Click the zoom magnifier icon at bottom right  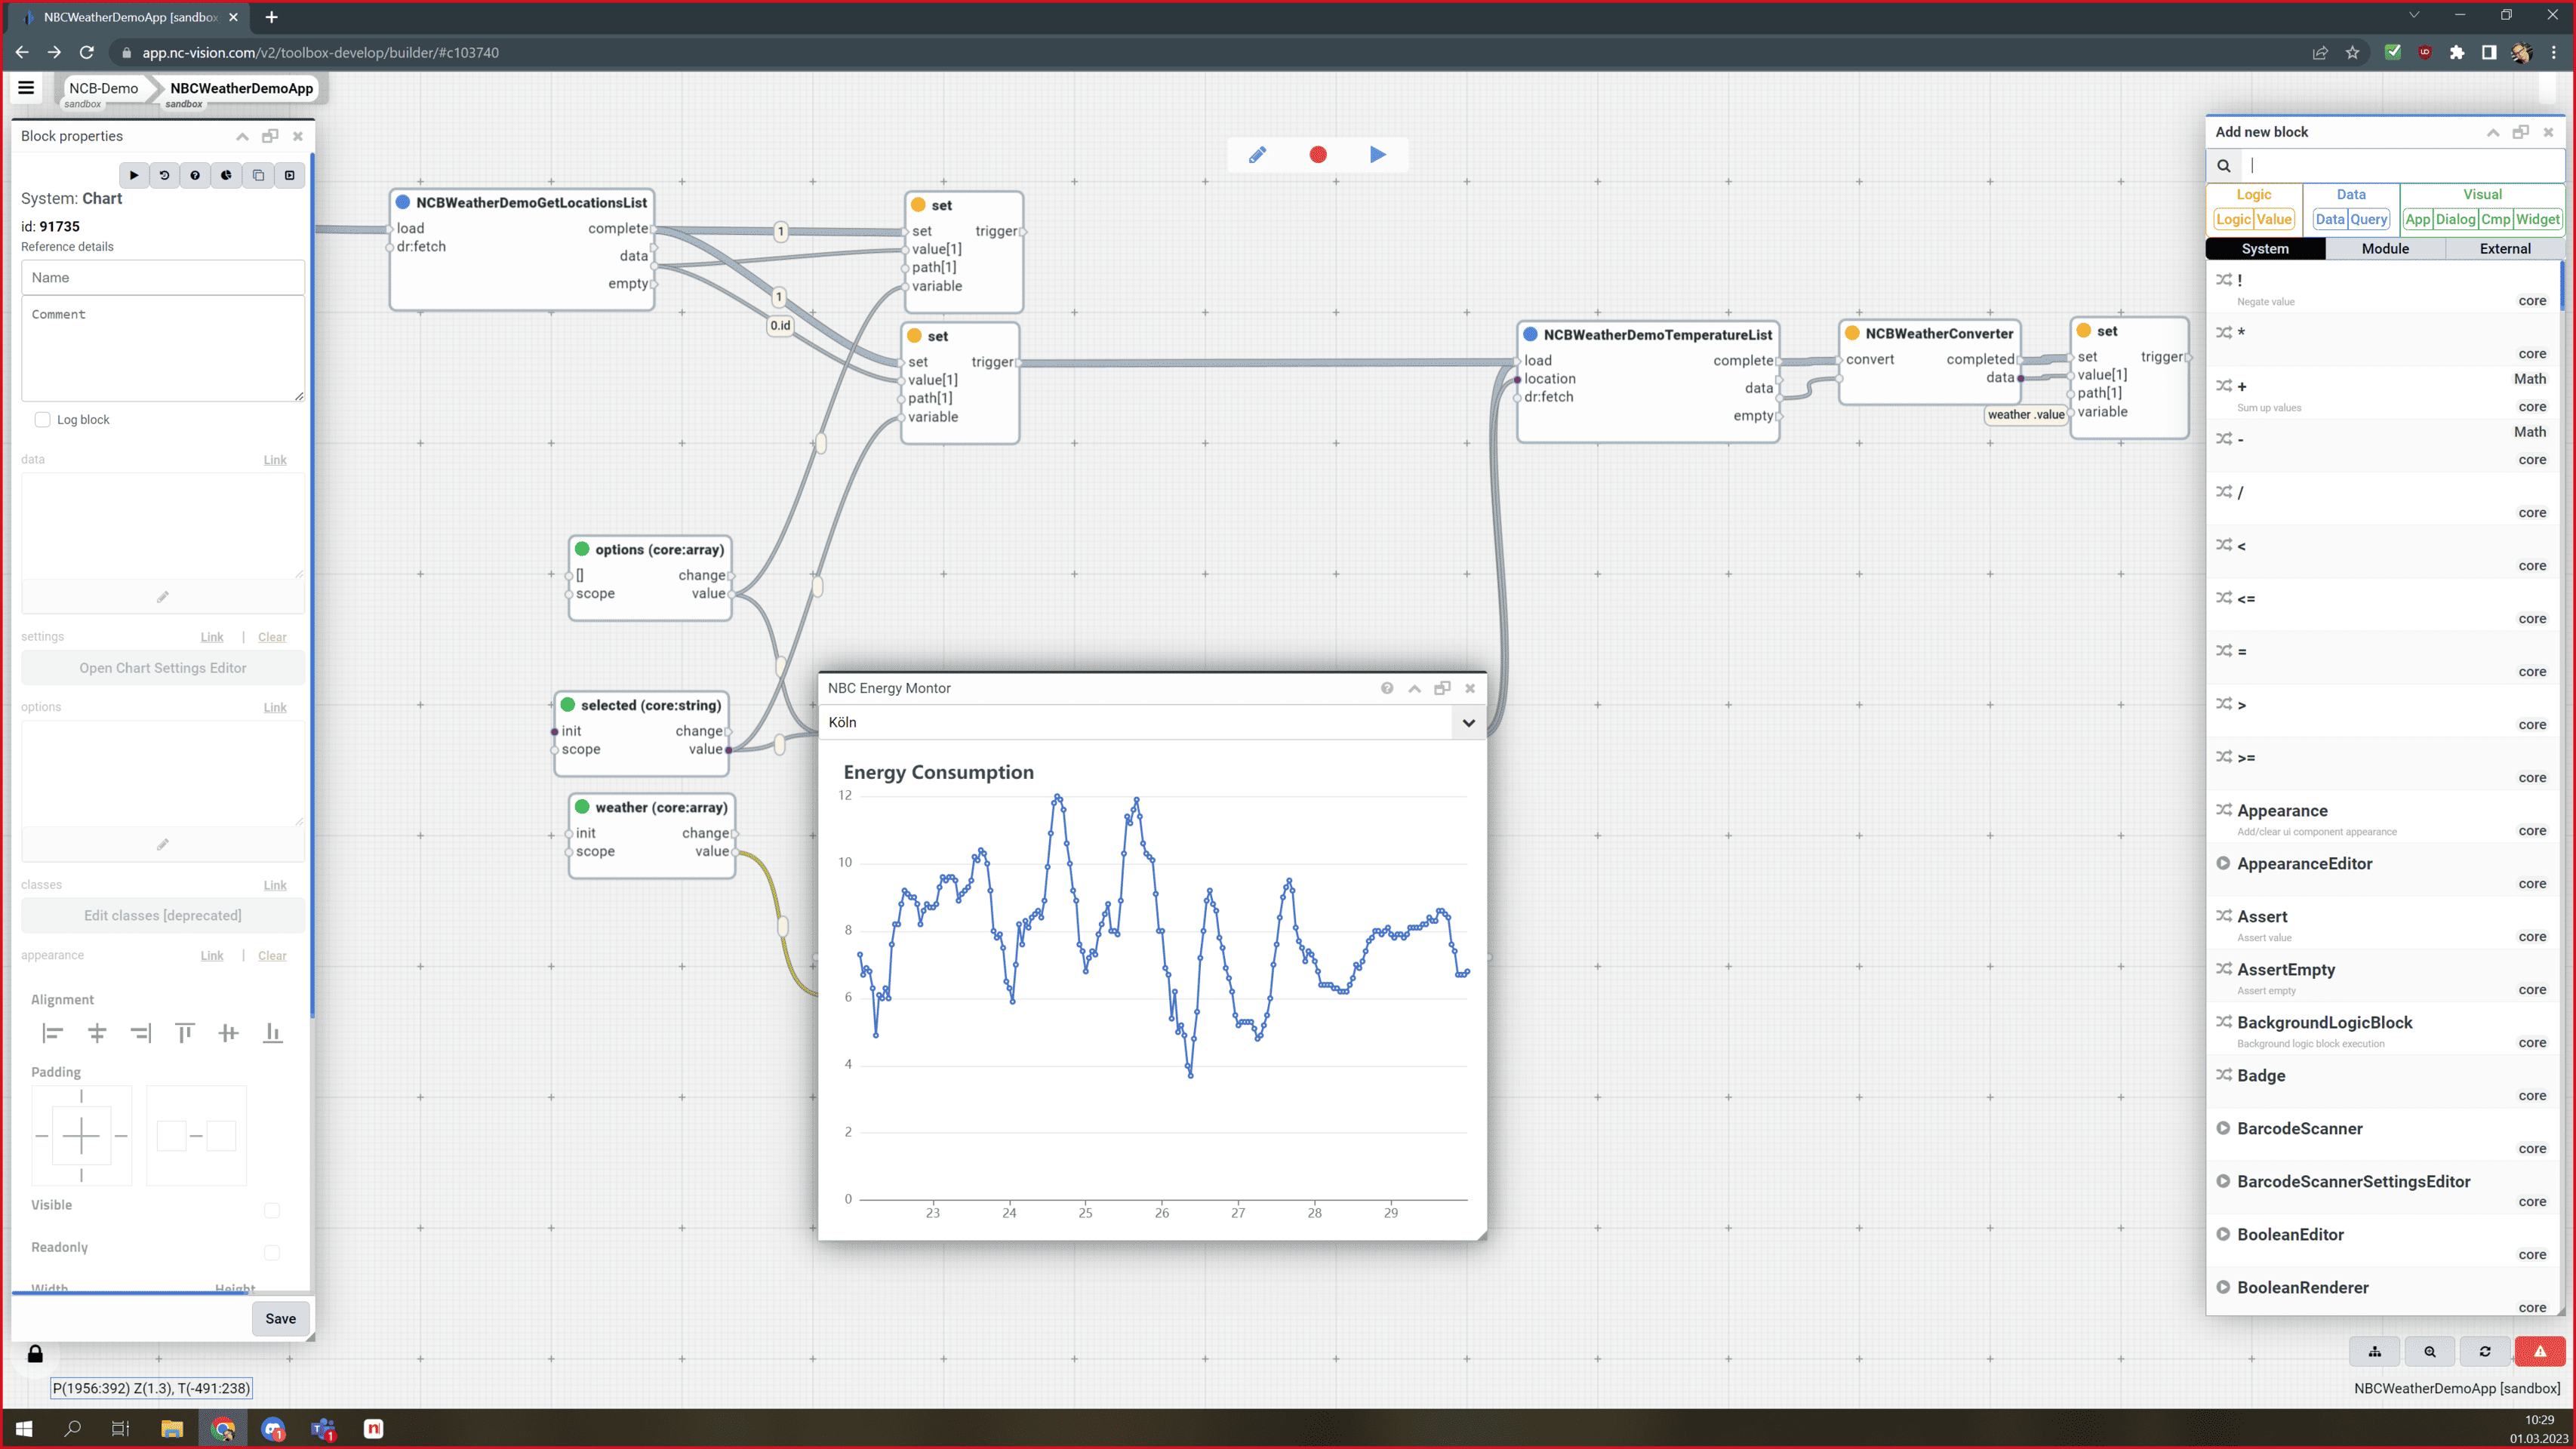pyautogui.click(x=2430, y=1351)
